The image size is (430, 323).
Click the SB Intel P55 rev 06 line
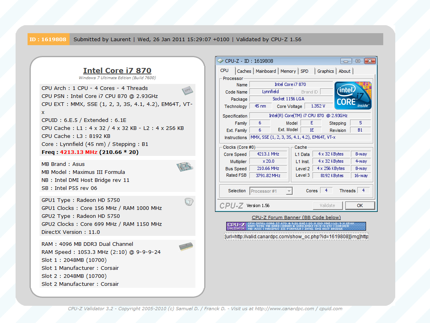(70, 188)
